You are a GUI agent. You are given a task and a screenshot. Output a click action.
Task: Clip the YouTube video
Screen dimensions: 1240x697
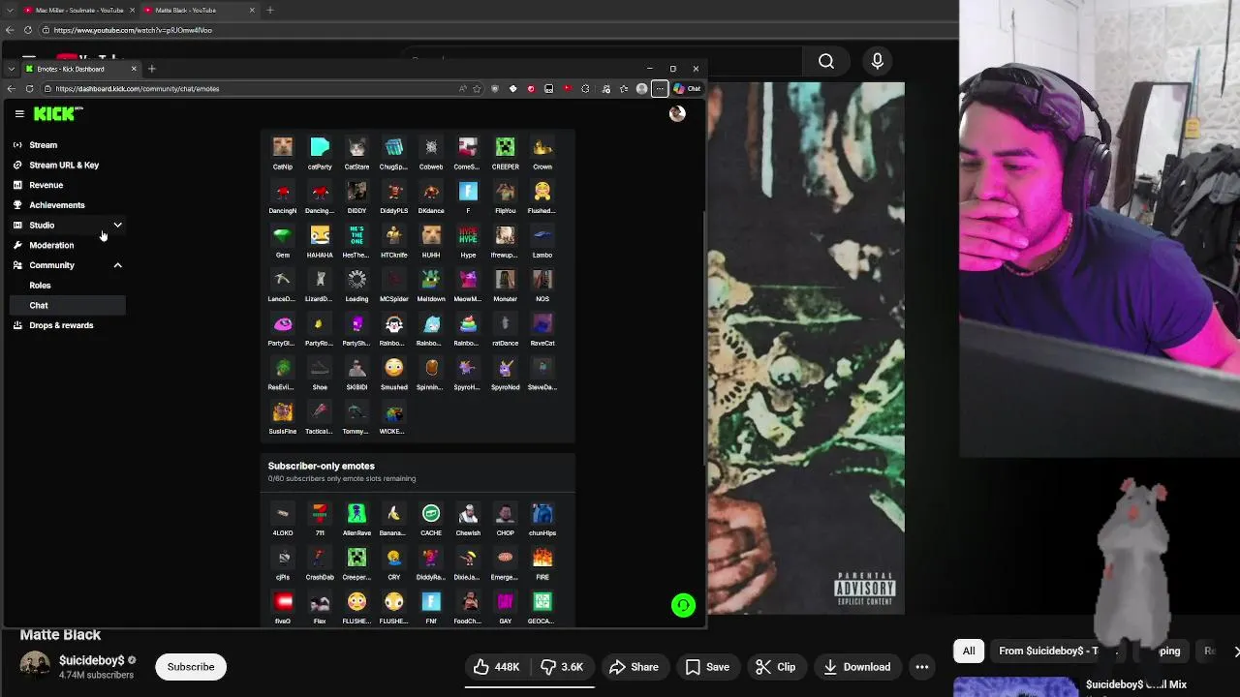(x=776, y=666)
